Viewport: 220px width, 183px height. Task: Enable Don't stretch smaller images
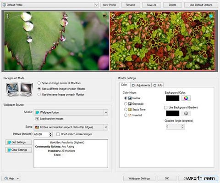(58, 134)
